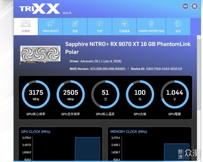This screenshot has height=162, width=203.
Task: Click the 1,638.0 axis label in GPU clock chart
Action: click(x=27, y=152)
